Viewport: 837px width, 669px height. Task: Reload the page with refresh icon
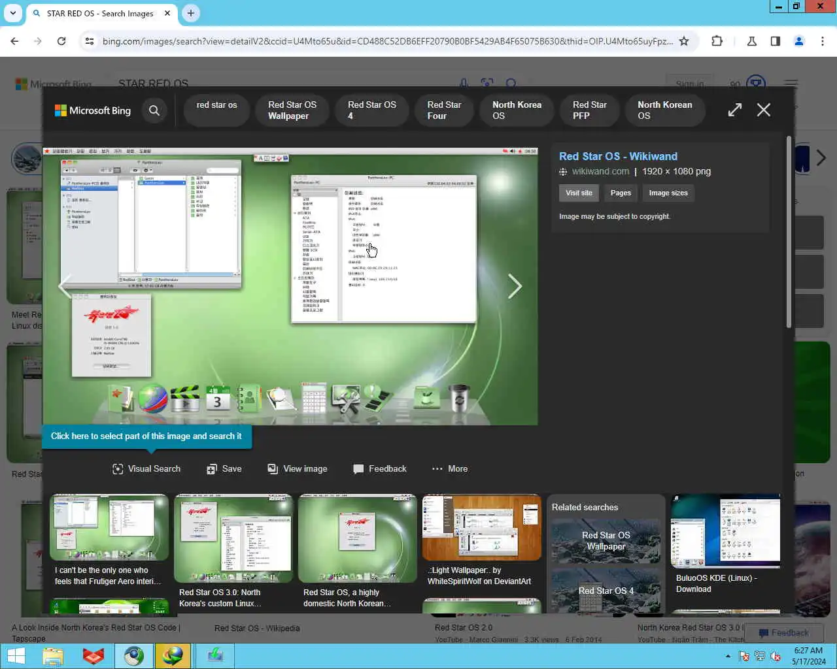pos(61,41)
